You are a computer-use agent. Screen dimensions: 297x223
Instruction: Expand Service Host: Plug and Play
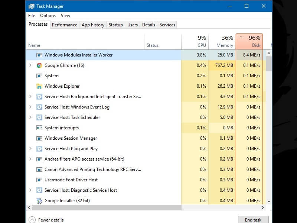pos(30,149)
